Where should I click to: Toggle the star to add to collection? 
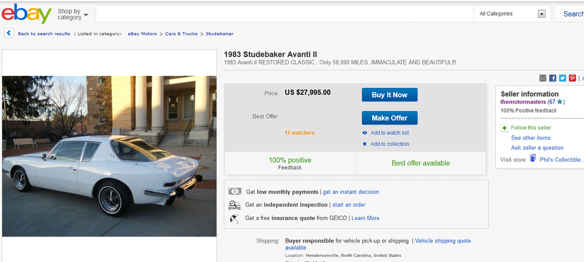(x=364, y=144)
